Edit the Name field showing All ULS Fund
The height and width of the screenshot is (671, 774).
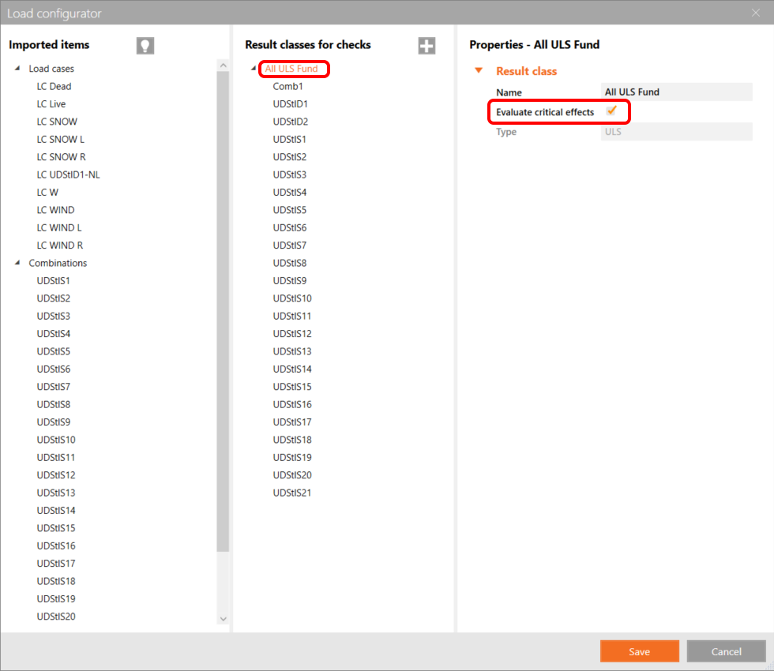[x=677, y=92]
